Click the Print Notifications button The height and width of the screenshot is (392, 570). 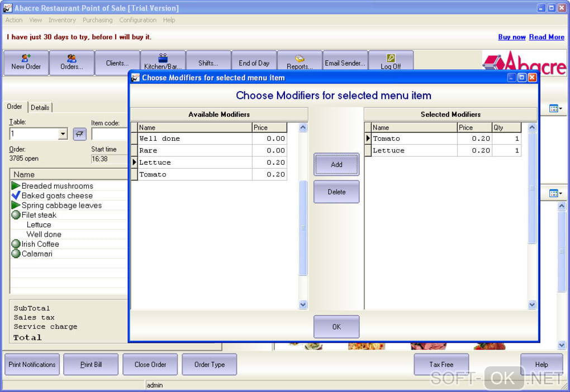32,365
